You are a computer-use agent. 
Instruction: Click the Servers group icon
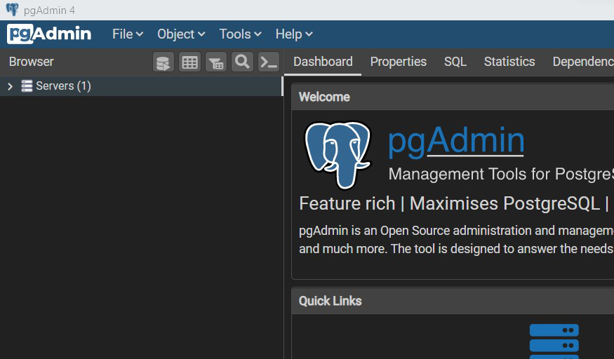point(27,86)
